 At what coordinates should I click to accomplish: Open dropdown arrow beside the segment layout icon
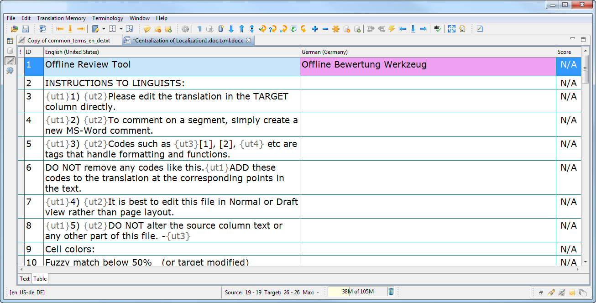pyautogui.click(x=121, y=29)
